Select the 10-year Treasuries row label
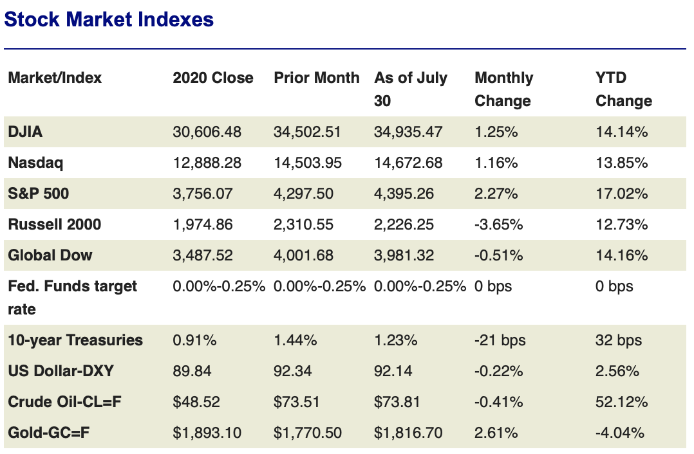This screenshot has height=454, width=694. point(75,340)
